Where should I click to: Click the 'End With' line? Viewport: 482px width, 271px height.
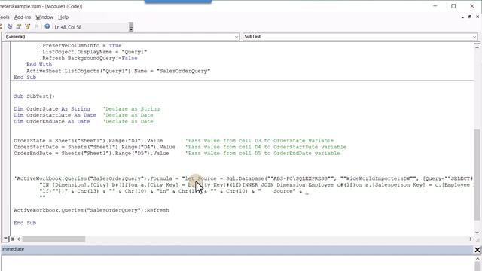[x=39, y=65]
